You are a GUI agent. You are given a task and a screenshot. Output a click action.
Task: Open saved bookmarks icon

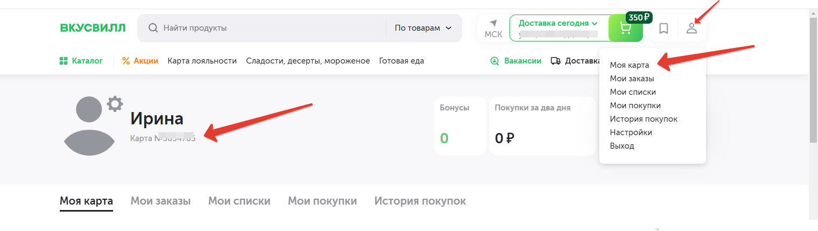coord(664,29)
